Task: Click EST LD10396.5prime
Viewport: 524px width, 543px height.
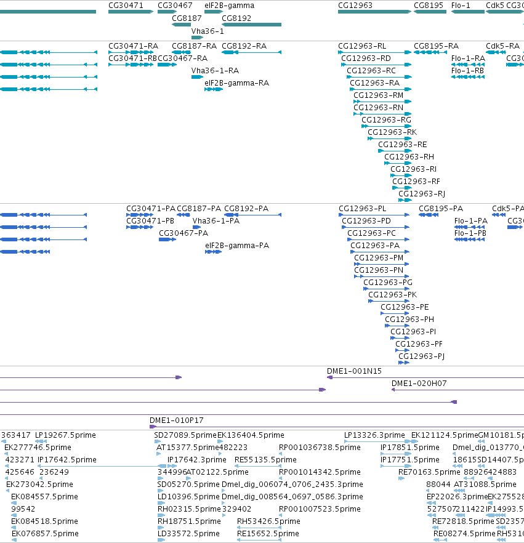Action: point(188,497)
